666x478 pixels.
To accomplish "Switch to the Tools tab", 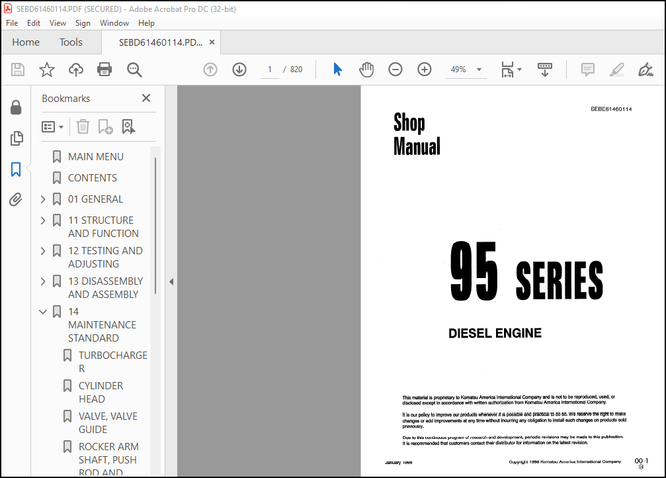I will 71,42.
